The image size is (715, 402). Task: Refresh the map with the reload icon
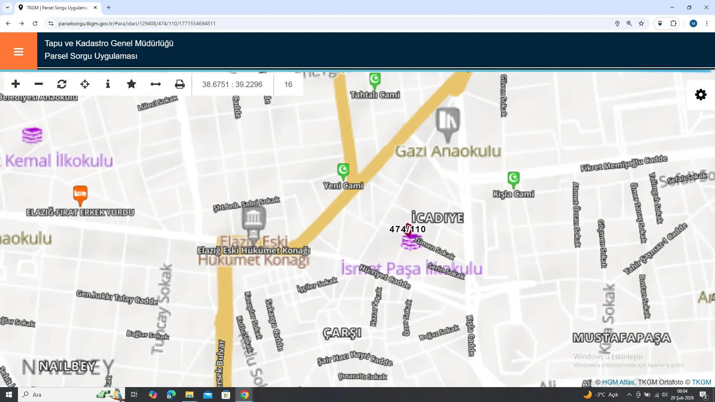tap(62, 84)
